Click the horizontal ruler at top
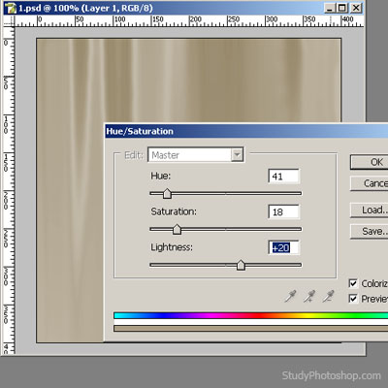 pos(189,21)
